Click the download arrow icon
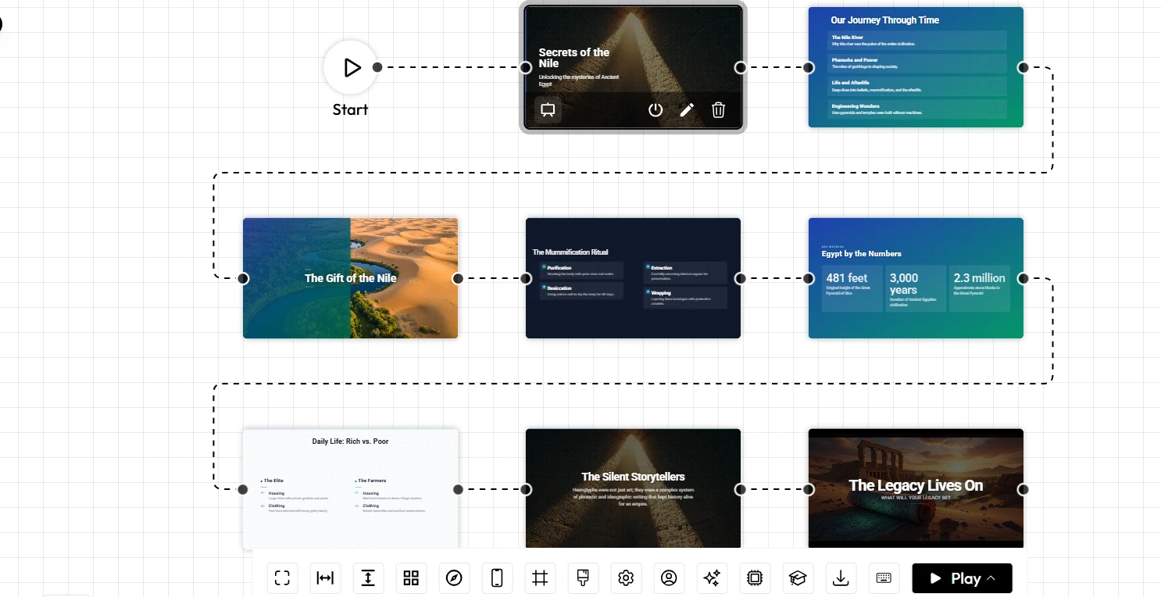The height and width of the screenshot is (597, 1161). (x=841, y=578)
